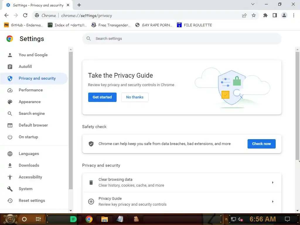Open the notepad app on taskbar
The image size is (300, 225).
[x=120, y=219]
